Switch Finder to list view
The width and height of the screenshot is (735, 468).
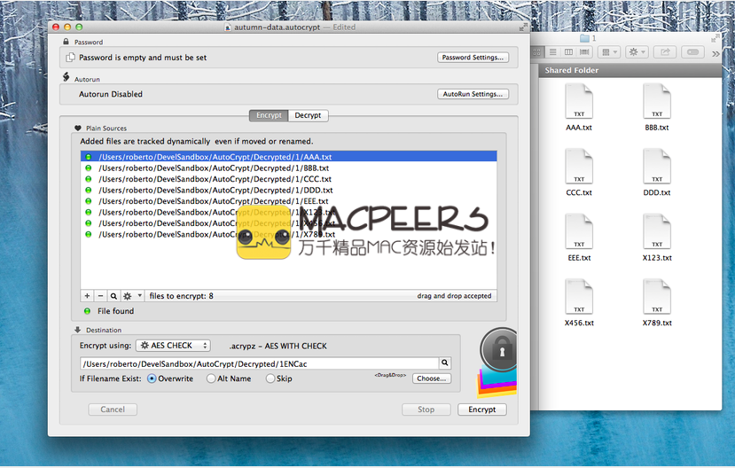tap(553, 52)
